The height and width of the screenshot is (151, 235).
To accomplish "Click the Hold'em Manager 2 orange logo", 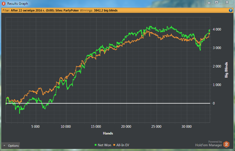I will pyautogui.click(x=226, y=144).
